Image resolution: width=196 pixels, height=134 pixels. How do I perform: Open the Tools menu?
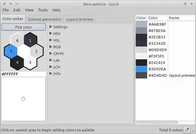click(x=43, y=10)
